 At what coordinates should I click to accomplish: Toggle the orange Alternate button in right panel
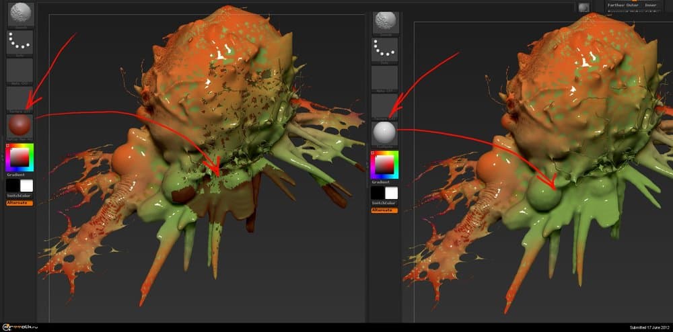pyautogui.click(x=384, y=210)
